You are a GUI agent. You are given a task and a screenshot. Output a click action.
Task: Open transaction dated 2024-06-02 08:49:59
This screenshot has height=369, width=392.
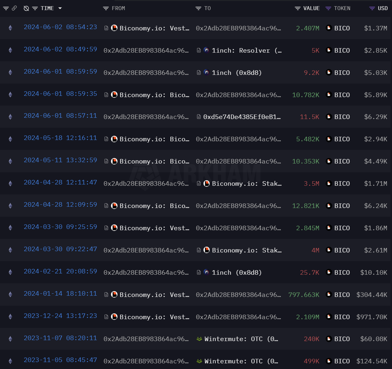[60, 49]
